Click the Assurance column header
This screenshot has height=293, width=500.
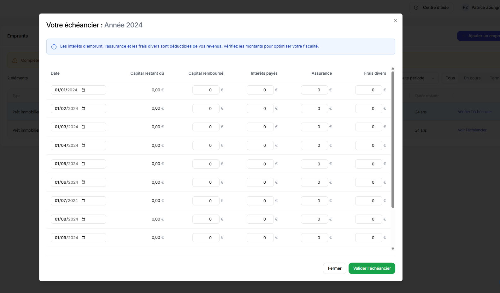pyautogui.click(x=321, y=73)
